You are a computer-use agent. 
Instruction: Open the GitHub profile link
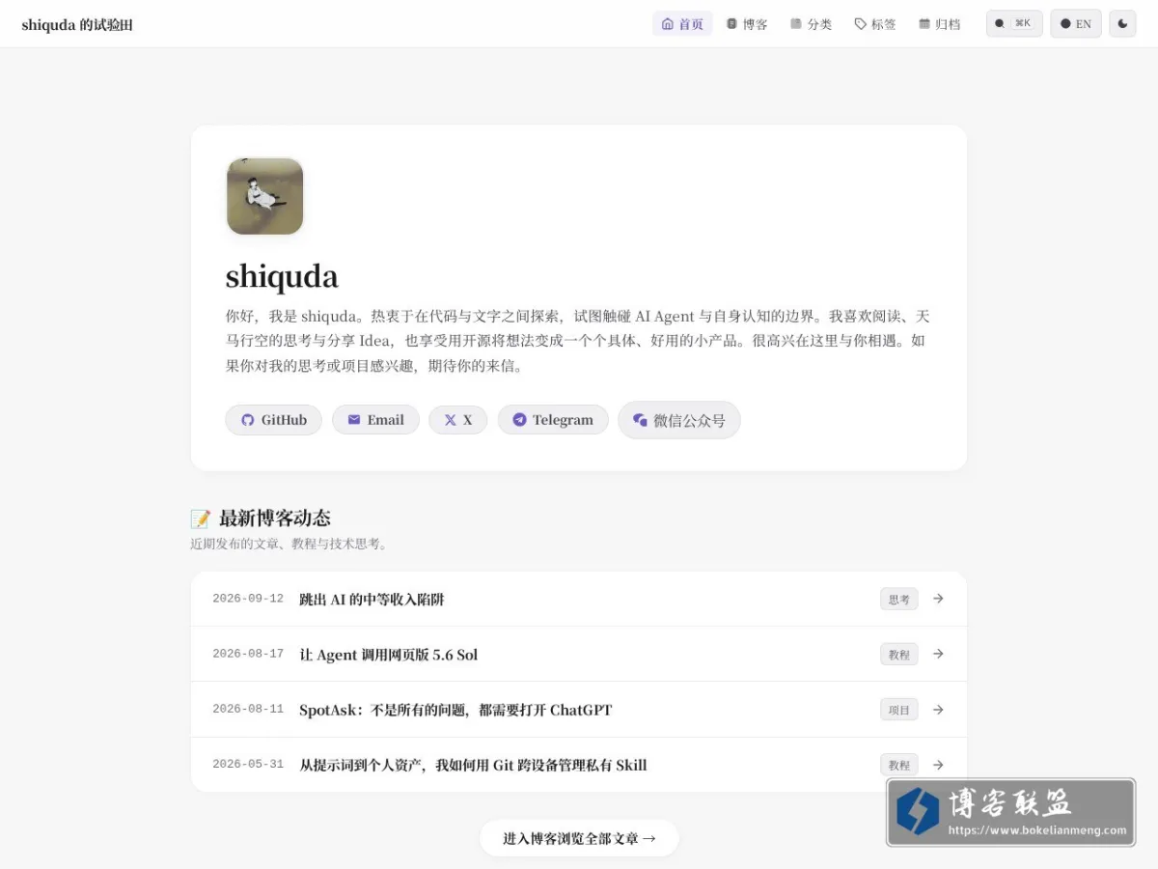(273, 420)
